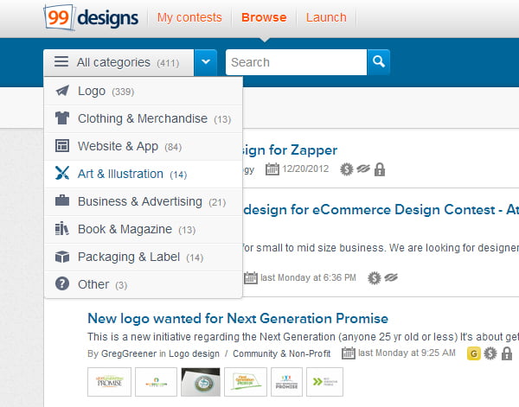Image resolution: width=519 pixels, height=407 pixels.
Task: Choose Website & App category
Action: point(143,146)
